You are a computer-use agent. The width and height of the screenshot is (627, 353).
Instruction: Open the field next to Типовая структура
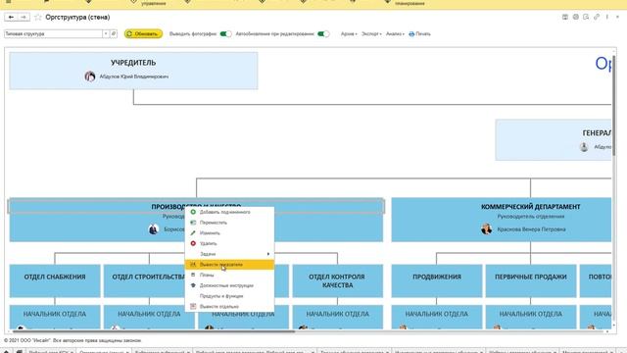(x=114, y=34)
